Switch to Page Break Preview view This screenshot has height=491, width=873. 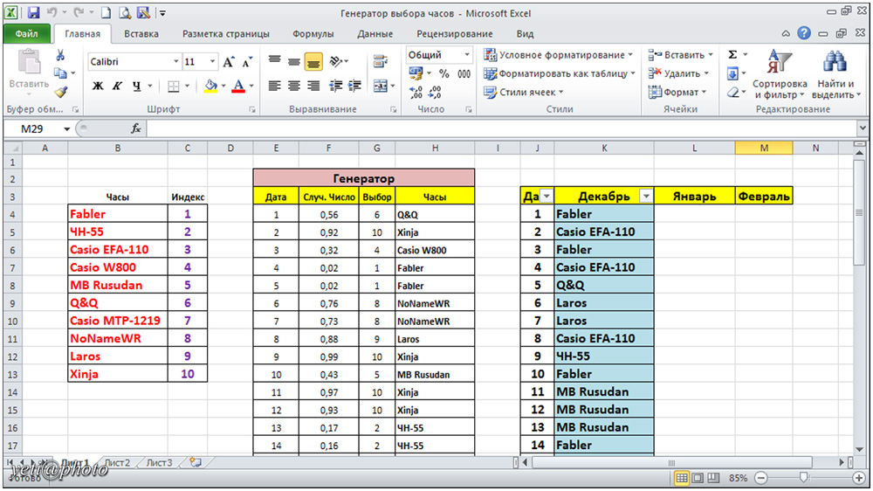coord(713,478)
